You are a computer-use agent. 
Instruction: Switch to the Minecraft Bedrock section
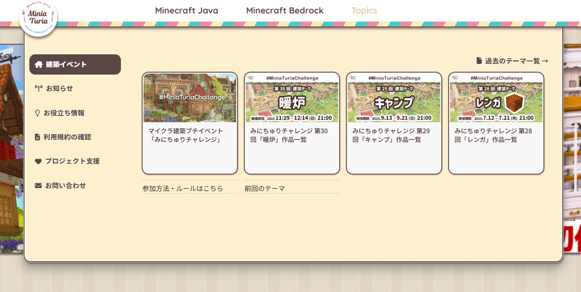(285, 11)
